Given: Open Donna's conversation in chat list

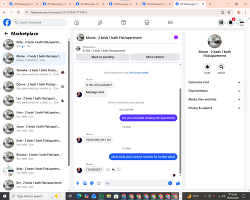Looking at the screenshot, I should (34, 86).
